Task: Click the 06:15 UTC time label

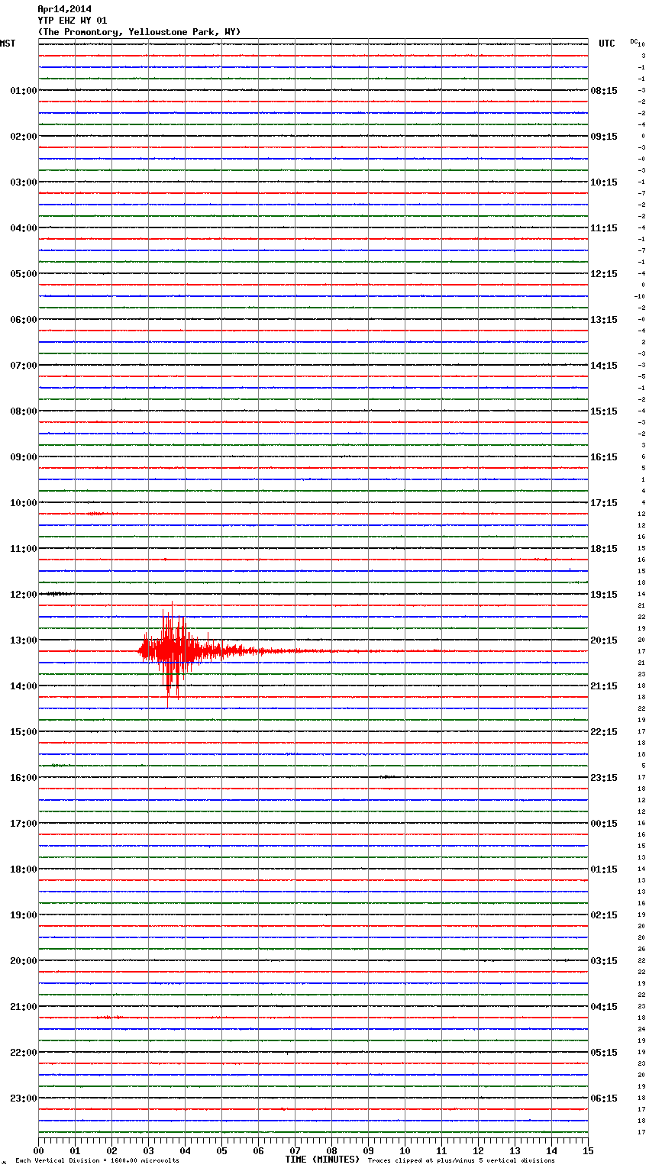Action: point(604,1098)
